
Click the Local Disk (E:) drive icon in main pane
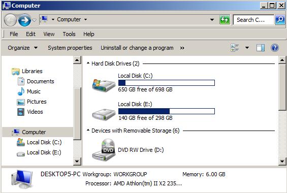[104, 114]
